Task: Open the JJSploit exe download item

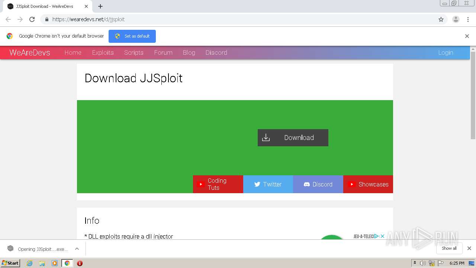Action: point(38,249)
